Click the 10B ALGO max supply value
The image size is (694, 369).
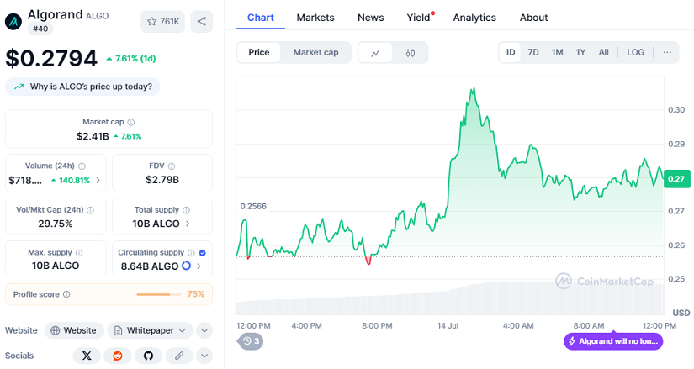[56, 266]
